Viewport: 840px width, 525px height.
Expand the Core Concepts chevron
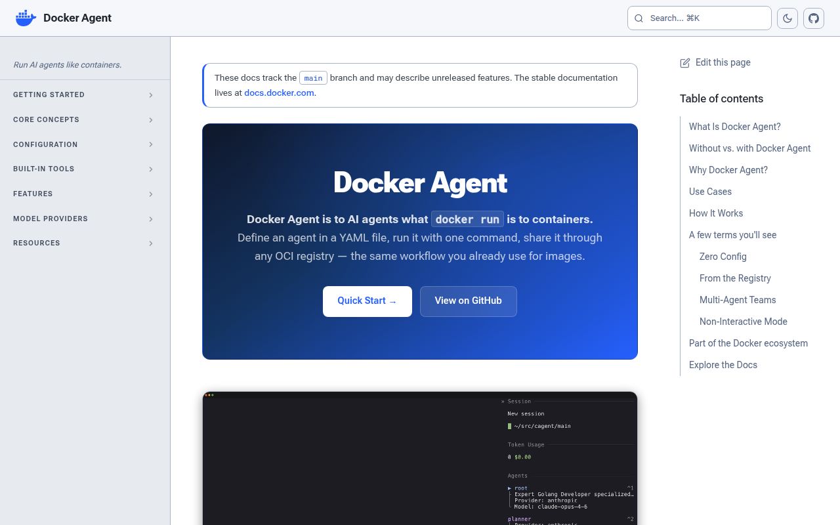coord(151,120)
